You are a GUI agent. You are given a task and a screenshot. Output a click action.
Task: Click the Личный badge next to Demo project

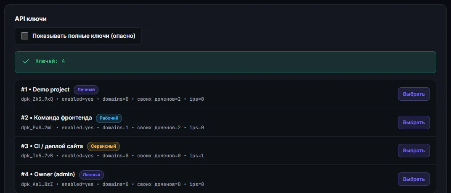86,90
